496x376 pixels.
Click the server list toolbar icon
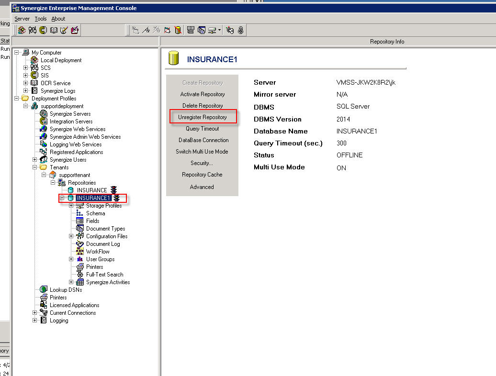point(191,30)
